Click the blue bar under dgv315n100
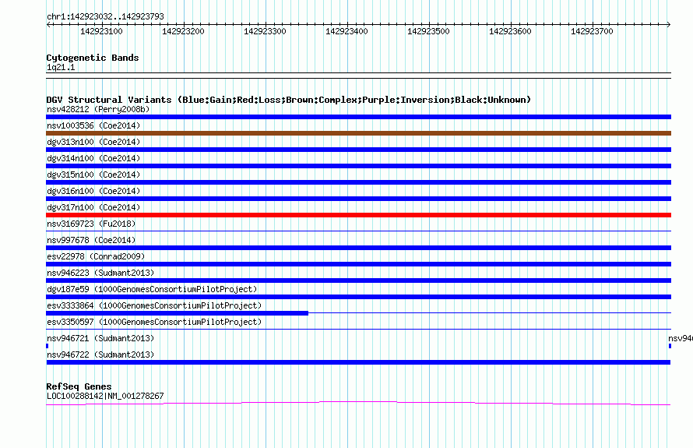The image size is (693, 448). tap(358, 182)
